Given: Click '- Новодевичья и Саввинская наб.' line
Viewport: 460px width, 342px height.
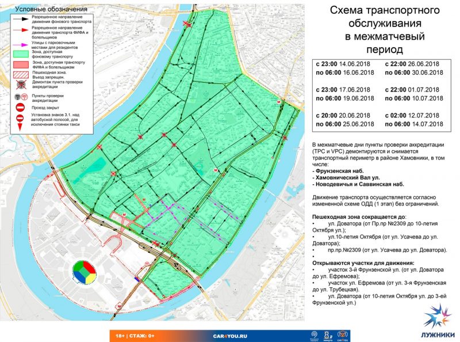Looking at the screenshot, I should pyautogui.click(x=358, y=184).
